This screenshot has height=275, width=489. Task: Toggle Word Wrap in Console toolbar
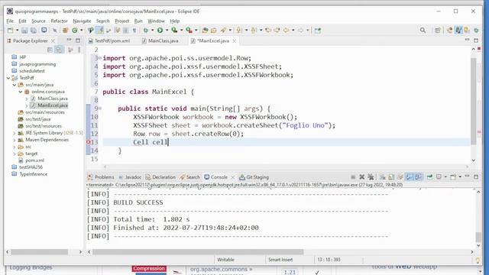click(400, 177)
